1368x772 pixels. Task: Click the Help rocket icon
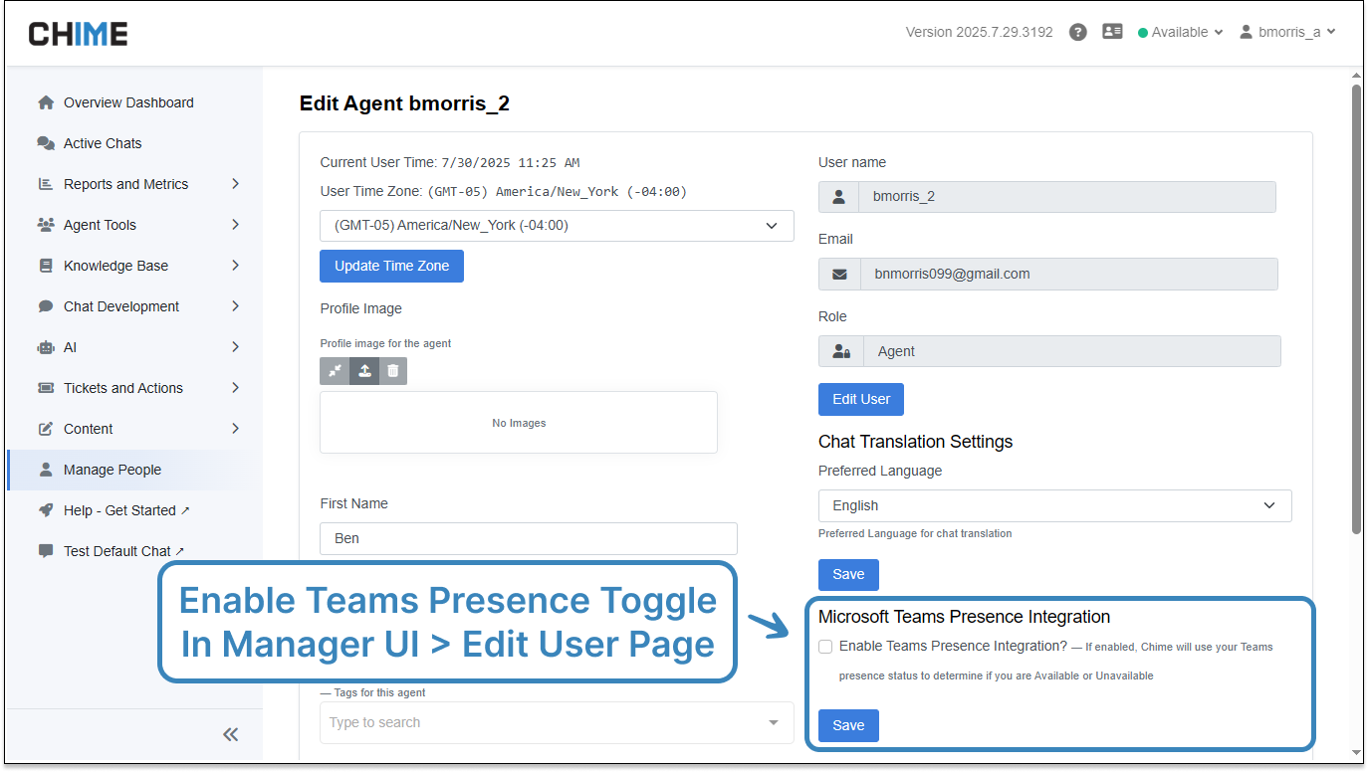coord(46,510)
